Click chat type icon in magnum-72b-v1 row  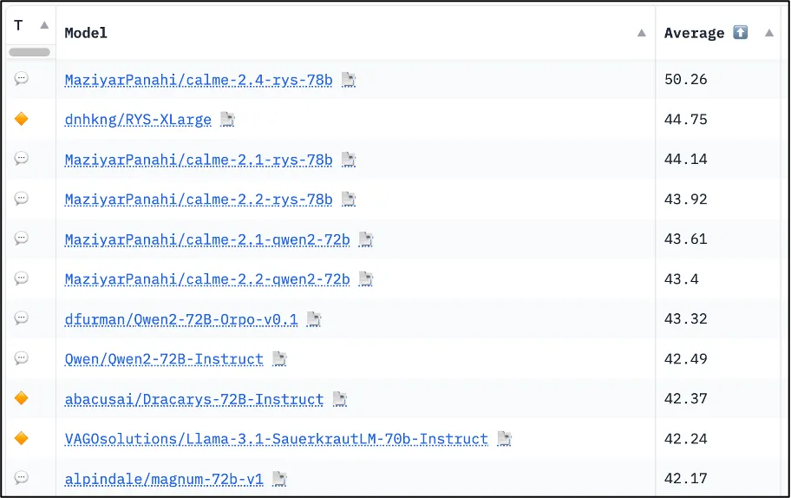21,477
